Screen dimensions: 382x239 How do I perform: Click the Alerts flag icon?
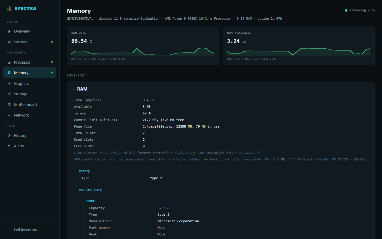pyautogui.click(x=9, y=146)
